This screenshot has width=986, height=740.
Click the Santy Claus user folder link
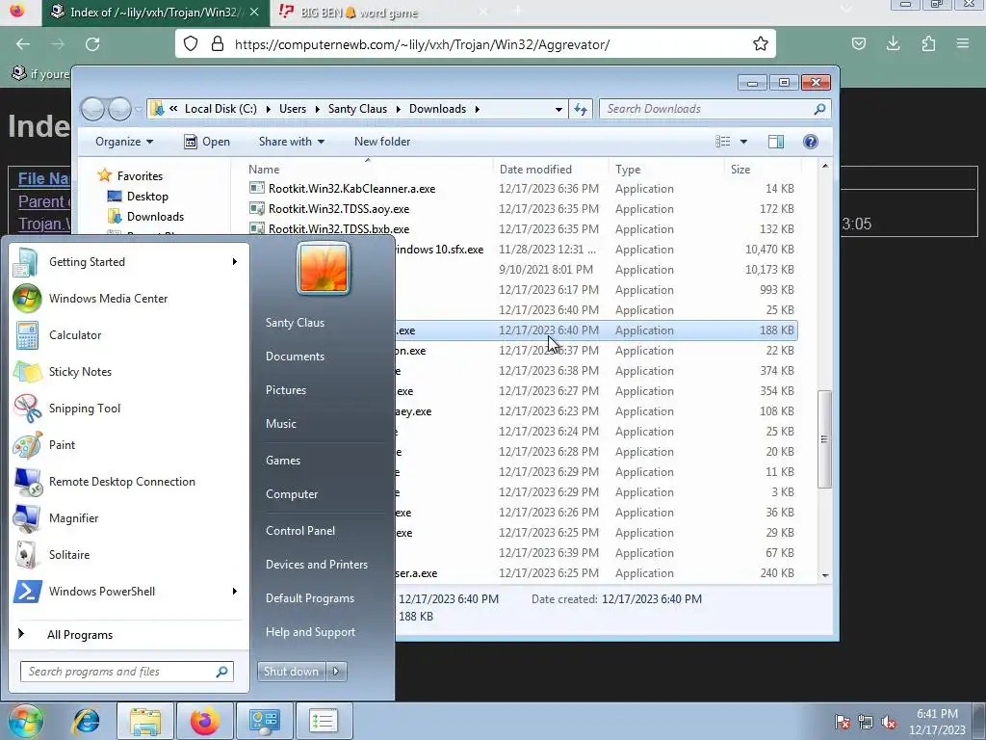pos(295,322)
